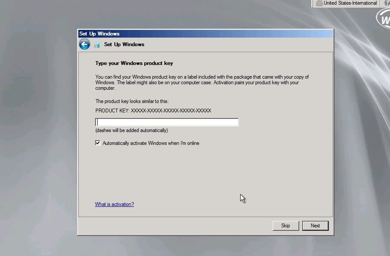Click the Set Up Windows title bar

(205, 33)
